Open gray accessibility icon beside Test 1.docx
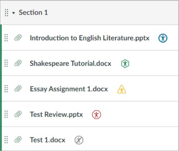 pos(79,140)
